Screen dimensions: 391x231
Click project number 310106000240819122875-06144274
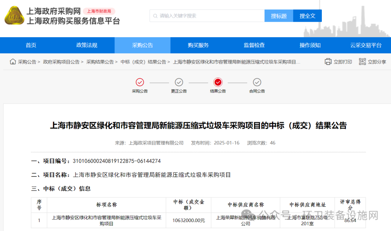117,161
